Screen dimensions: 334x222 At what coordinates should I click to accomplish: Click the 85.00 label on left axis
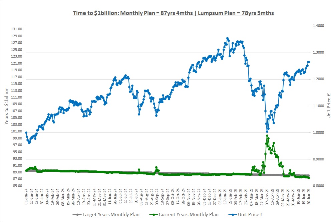pos(16,186)
